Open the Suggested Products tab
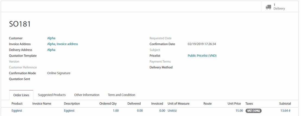 52,95
